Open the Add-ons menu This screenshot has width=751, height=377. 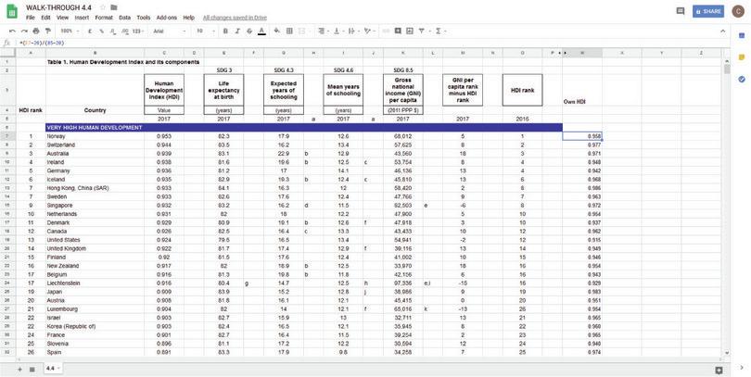point(167,18)
